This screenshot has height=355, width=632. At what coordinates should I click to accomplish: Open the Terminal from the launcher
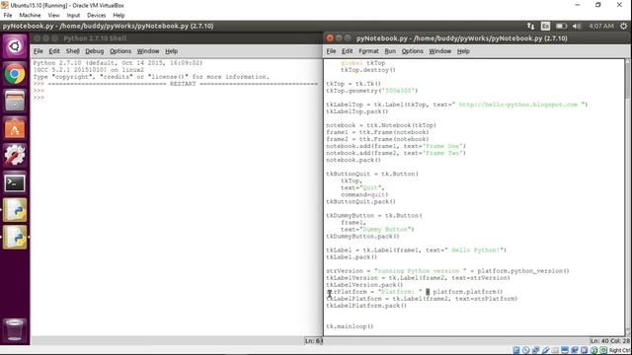[x=15, y=182]
